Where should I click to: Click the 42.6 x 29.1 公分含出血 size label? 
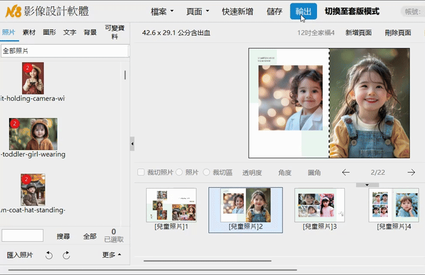pos(176,33)
